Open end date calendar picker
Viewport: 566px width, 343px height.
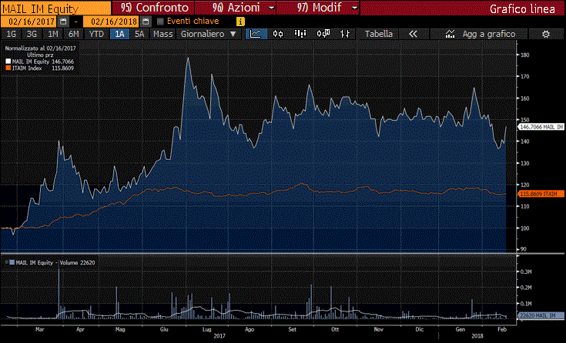click(x=145, y=22)
